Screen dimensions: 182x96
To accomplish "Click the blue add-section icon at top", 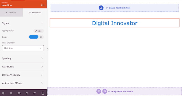I will [101, 8].
